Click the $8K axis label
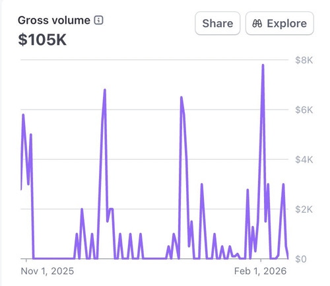 click(304, 60)
